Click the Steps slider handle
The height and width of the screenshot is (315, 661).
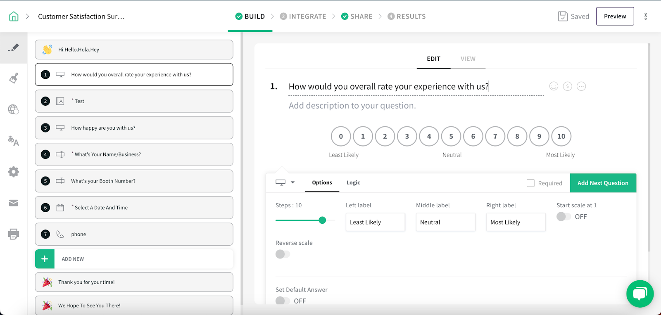pos(322,220)
